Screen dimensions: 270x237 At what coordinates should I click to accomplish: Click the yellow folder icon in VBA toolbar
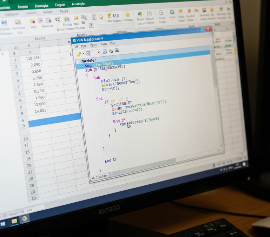coord(79,54)
